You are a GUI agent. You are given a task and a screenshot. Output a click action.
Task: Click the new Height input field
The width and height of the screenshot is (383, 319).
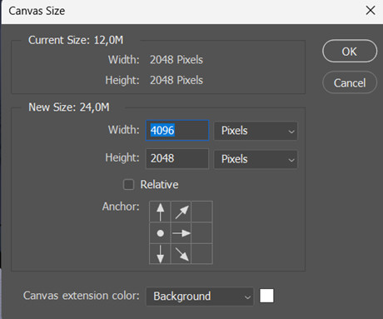point(177,158)
